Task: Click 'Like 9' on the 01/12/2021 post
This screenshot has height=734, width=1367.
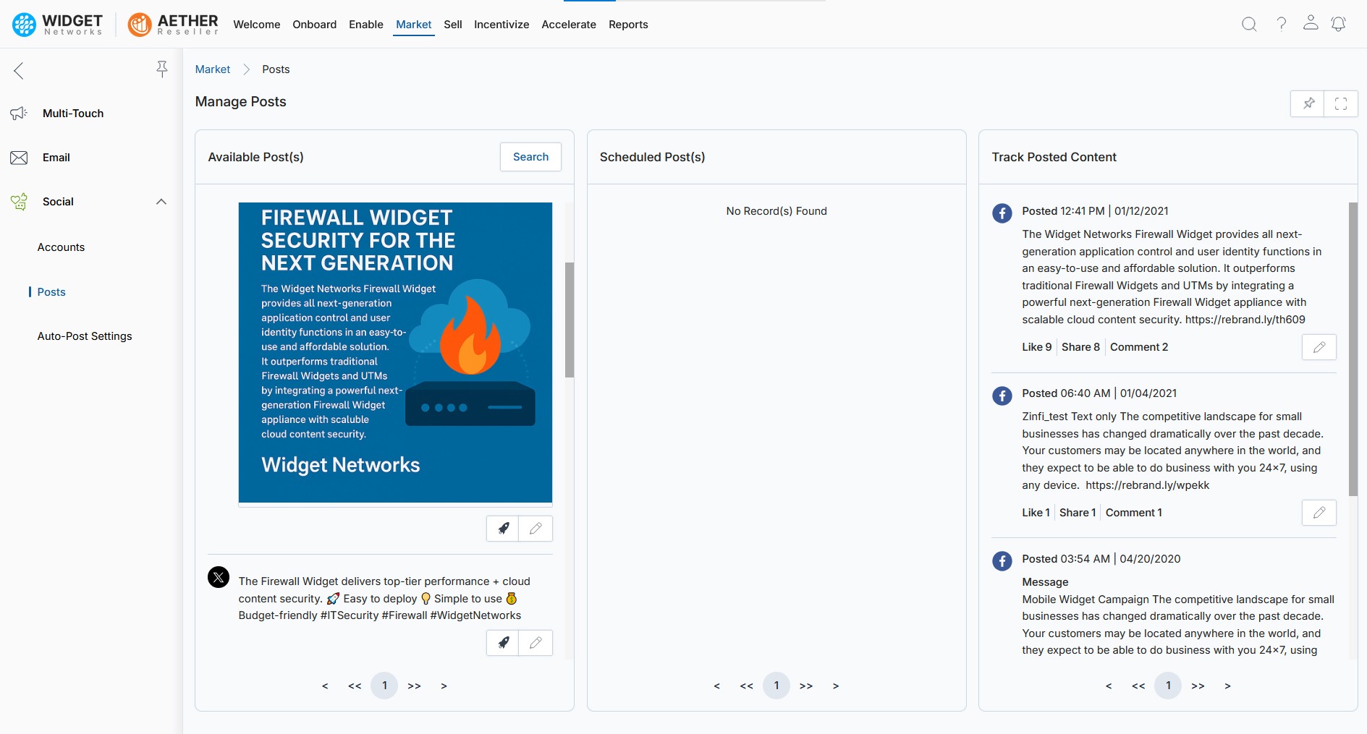Action: (x=1037, y=347)
